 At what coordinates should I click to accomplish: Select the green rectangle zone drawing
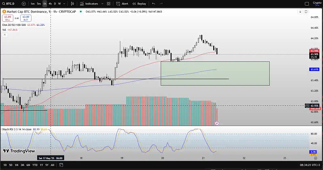point(215,73)
